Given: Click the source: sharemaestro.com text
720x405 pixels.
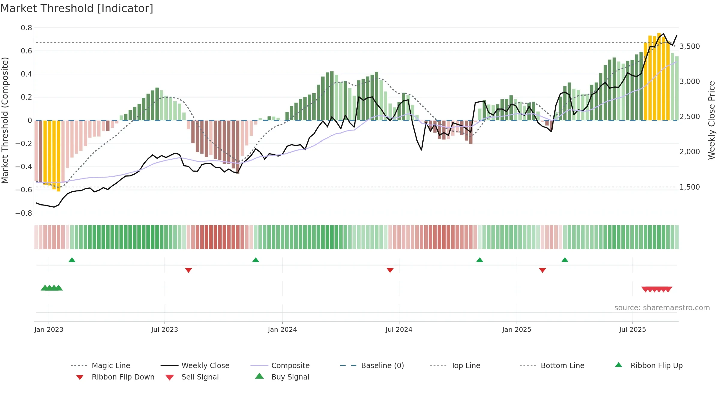Looking at the screenshot, I should click(662, 308).
